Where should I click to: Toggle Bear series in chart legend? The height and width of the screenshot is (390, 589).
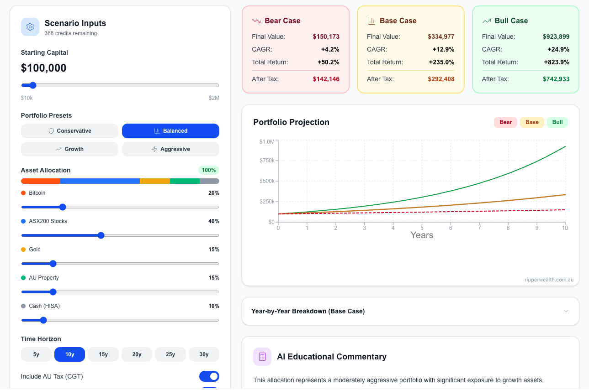pos(505,122)
